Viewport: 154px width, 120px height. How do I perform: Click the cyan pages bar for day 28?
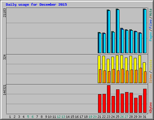click(132, 42)
